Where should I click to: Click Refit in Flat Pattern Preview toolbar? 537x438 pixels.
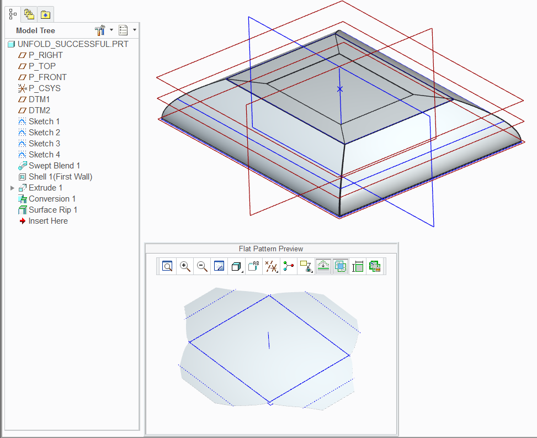[167, 266]
